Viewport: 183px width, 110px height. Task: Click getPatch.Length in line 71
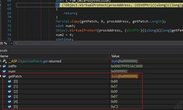click(147, 21)
